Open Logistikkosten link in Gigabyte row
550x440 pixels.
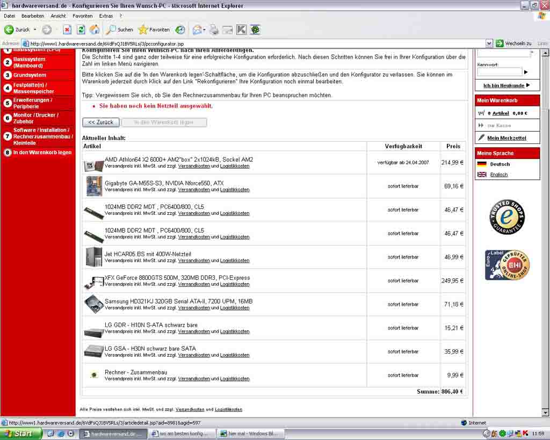[235, 190]
